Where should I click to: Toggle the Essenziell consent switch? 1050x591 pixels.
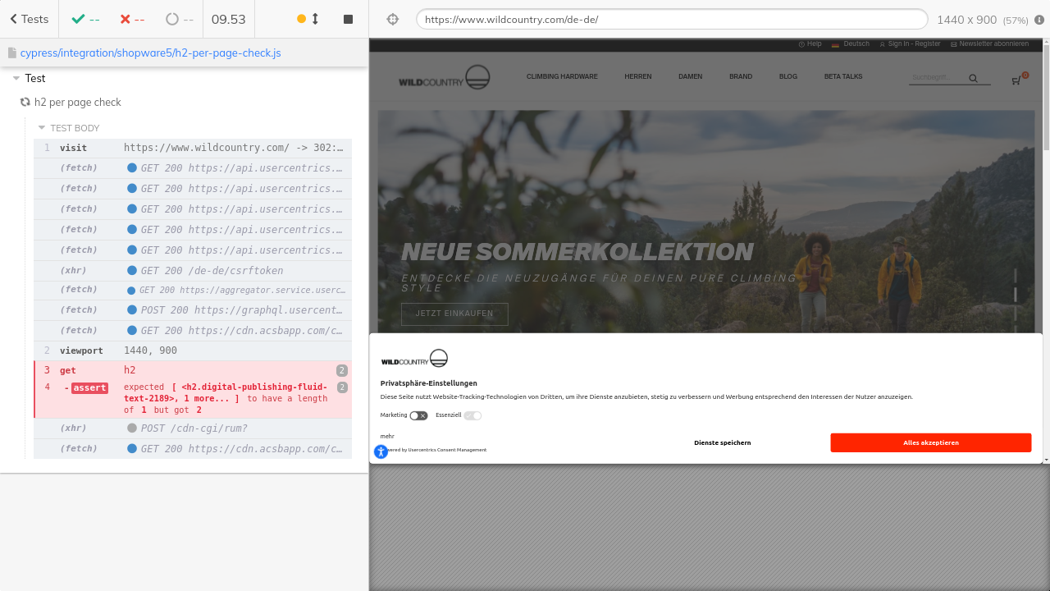(472, 416)
